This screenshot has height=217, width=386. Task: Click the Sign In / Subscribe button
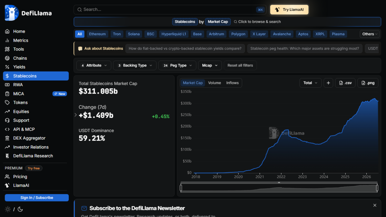coord(37,198)
